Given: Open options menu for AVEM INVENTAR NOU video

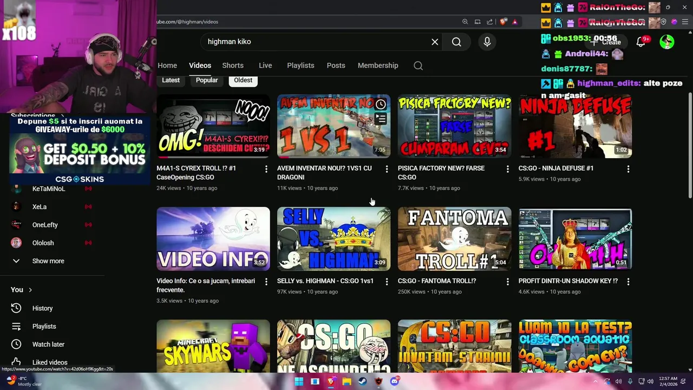Looking at the screenshot, I should pos(387,169).
